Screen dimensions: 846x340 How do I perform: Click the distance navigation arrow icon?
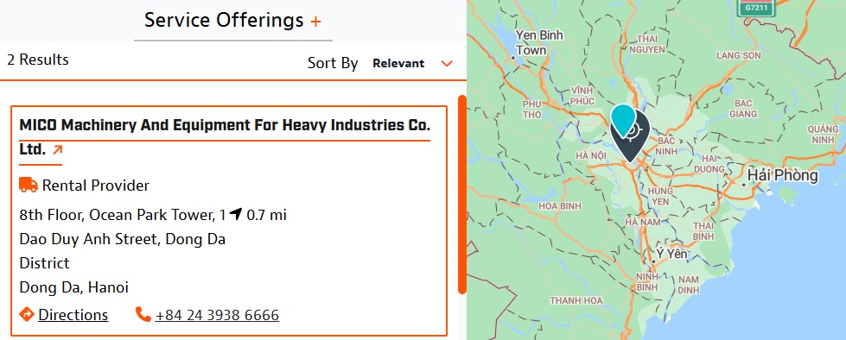click(235, 215)
